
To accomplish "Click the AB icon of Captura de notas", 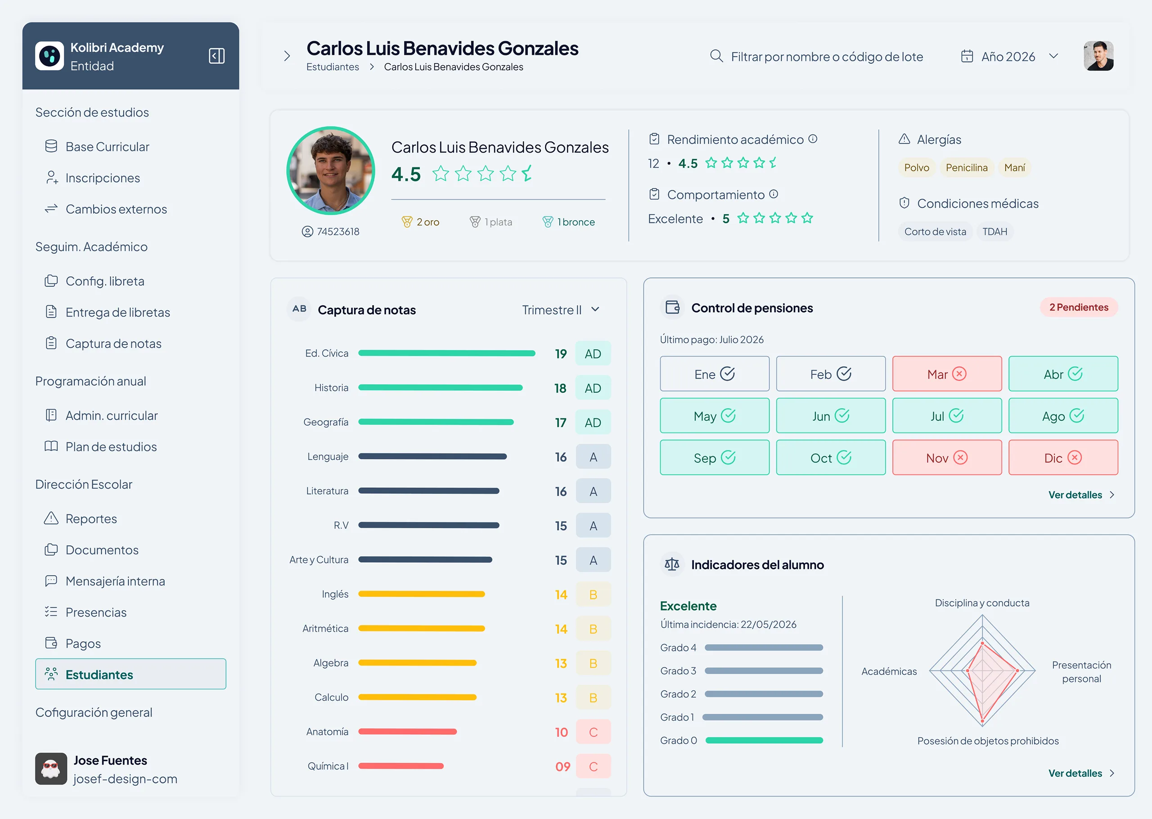I will pyautogui.click(x=299, y=309).
